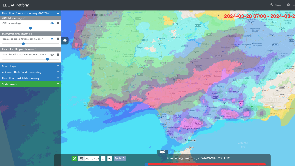The image size is (295, 166).
Task: Open the Tools menu
Action: point(277,5)
